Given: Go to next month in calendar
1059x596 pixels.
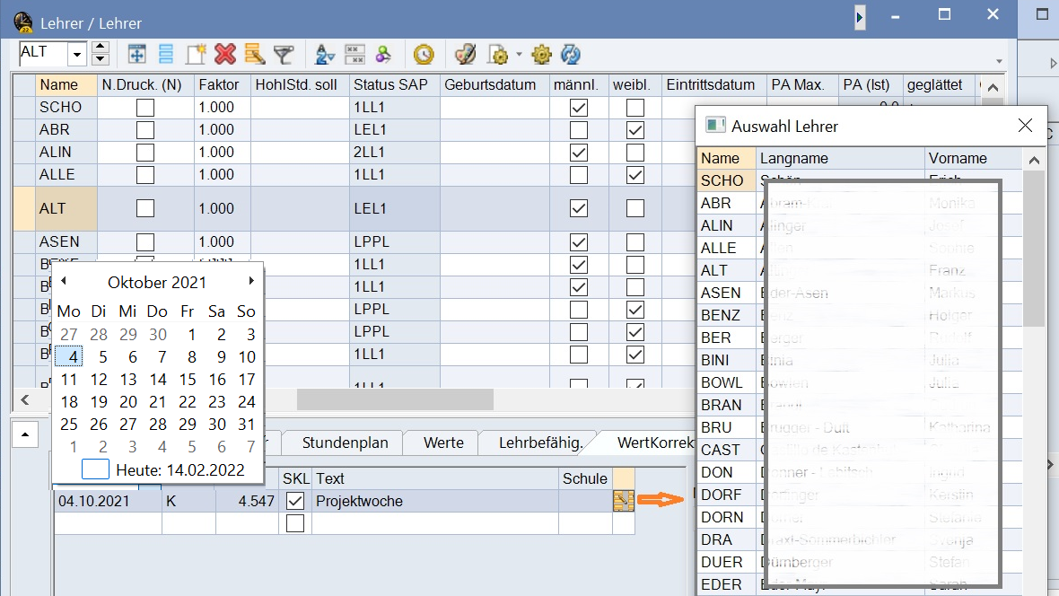Looking at the screenshot, I should 251,282.
